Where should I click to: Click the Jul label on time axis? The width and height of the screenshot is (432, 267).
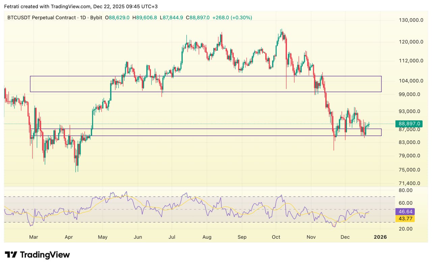pyautogui.click(x=172, y=237)
